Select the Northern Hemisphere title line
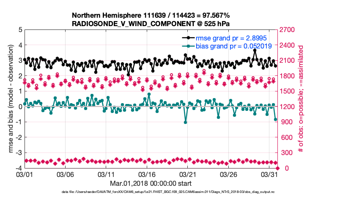351x198 pixels. 151,16
